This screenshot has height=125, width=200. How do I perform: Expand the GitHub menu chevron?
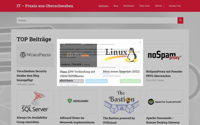[164, 6]
